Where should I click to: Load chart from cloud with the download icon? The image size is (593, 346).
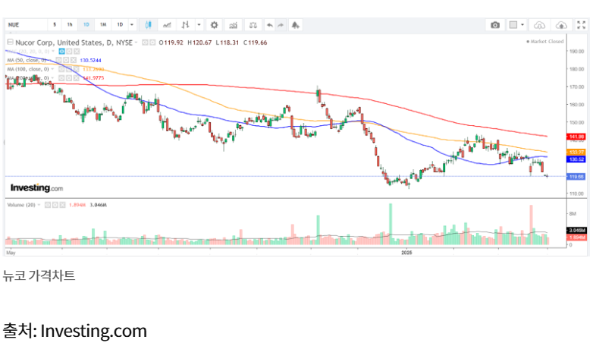pos(539,25)
